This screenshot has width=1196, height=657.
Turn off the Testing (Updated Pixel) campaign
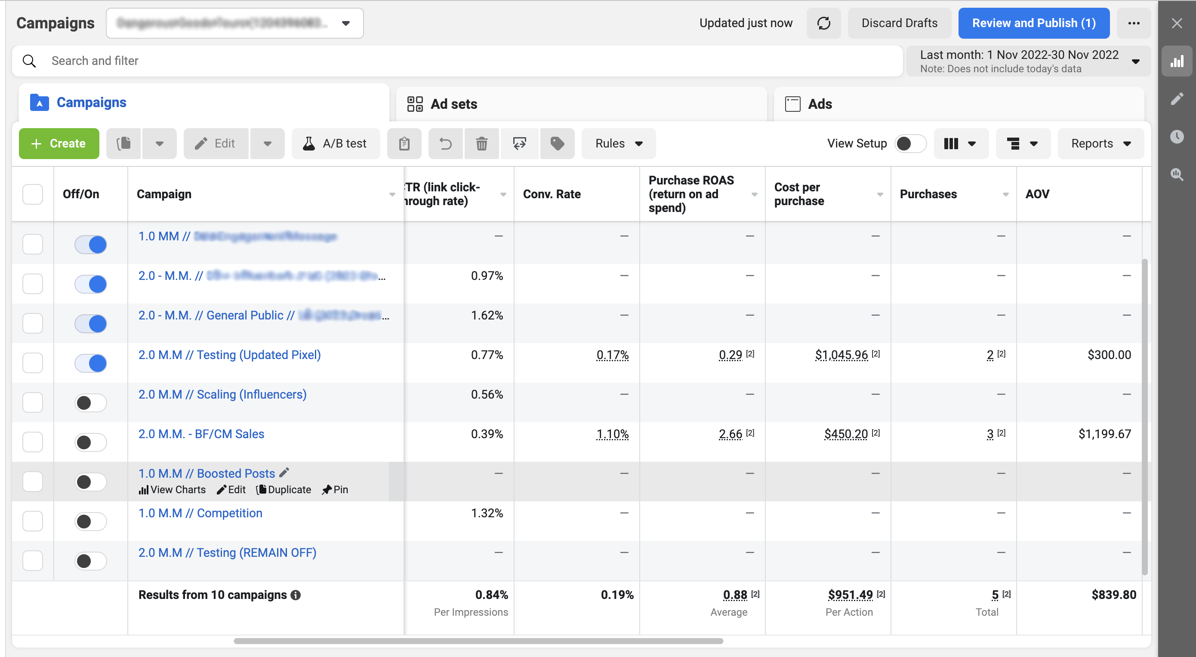tap(90, 363)
